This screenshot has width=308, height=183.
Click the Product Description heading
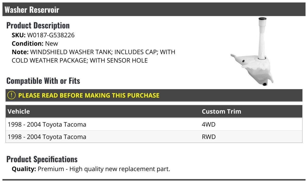click(x=38, y=25)
